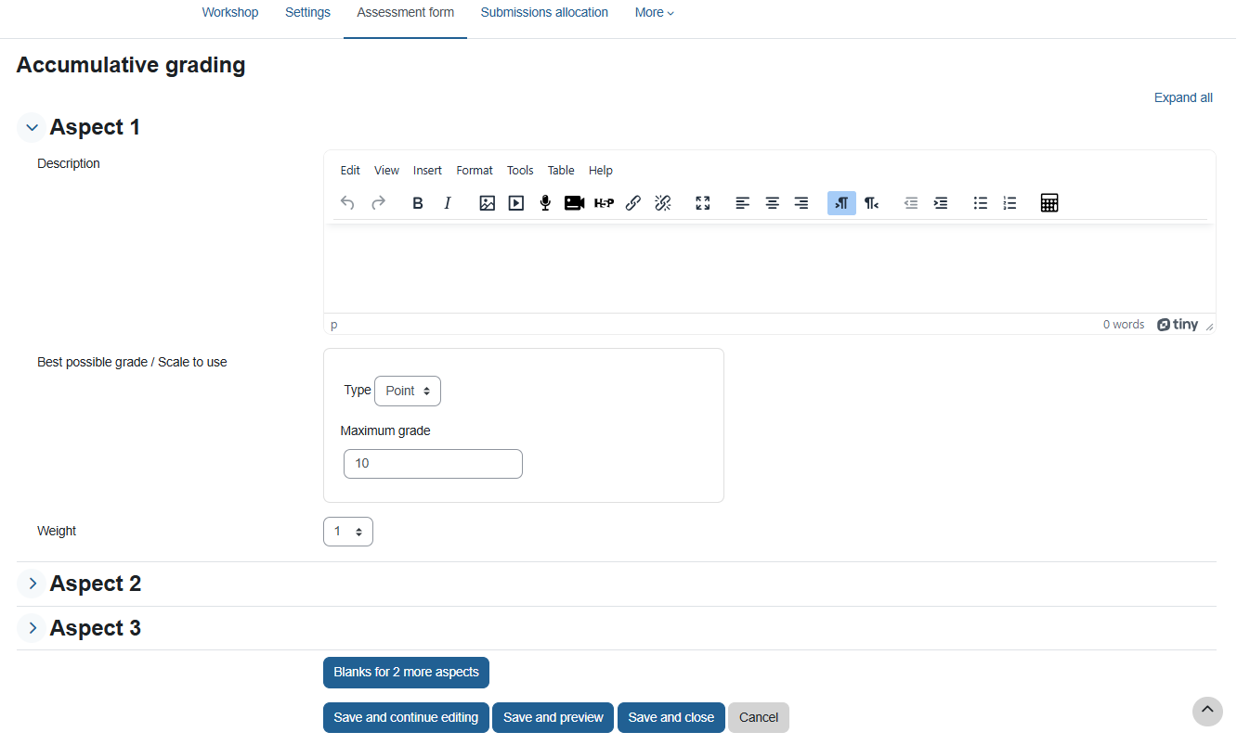1237x745 pixels.
Task: Undo the last editor action
Action: point(347,203)
